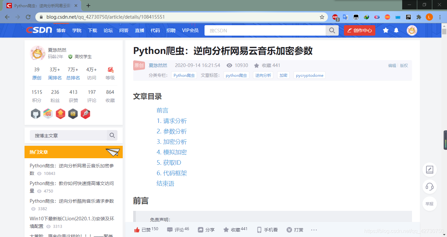Click the dark gold 恒 hexagon badge
The height and width of the screenshot is (237, 447).
[x=73, y=114]
